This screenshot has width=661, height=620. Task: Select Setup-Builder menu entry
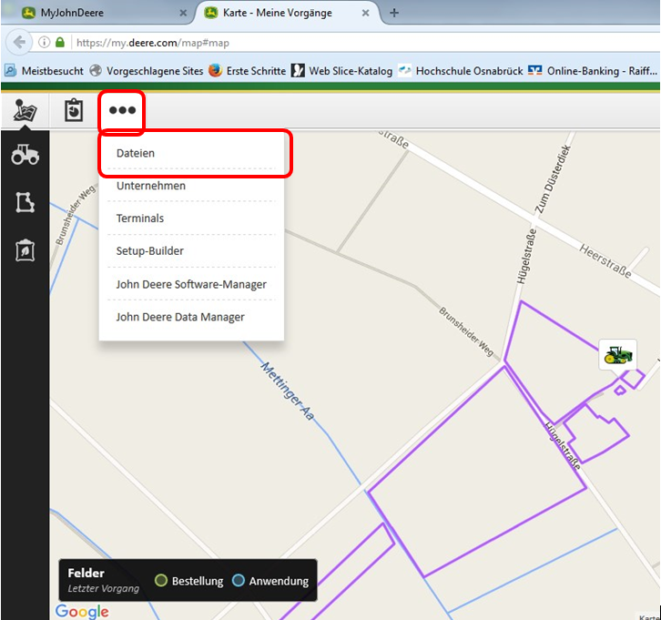(x=150, y=251)
